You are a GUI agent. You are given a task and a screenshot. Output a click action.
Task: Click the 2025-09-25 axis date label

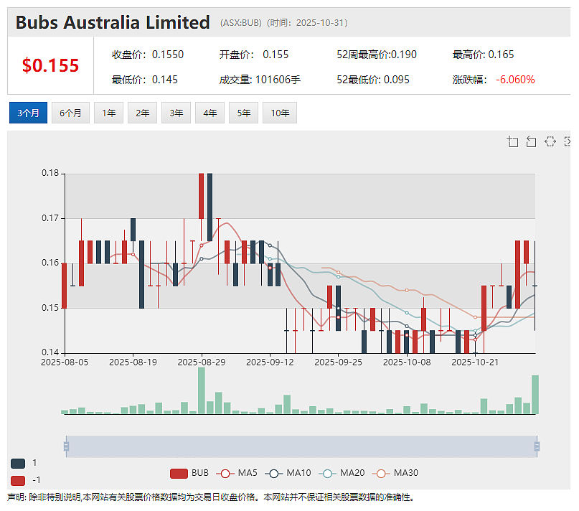338,362
